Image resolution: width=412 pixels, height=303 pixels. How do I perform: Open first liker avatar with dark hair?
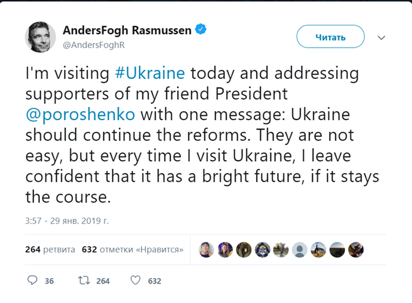pyautogui.click(x=206, y=249)
